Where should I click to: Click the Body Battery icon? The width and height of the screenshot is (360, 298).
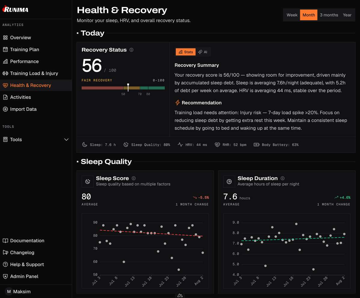click(256, 145)
